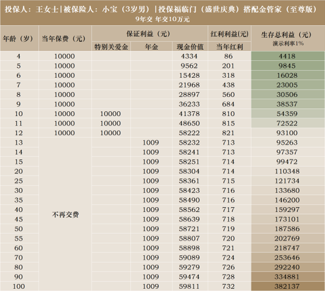The width and height of the screenshot is (325, 291).
Task: Select cash value 59279
Action: pyautogui.click(x=189, y=267)
